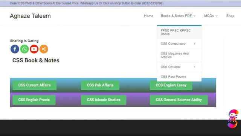This screenshot has height=136, width=241.
Task: Open CSS General Science Ability button
Action: point(178,100)
